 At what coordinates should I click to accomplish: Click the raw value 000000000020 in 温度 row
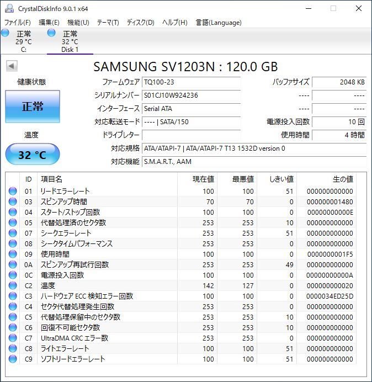330,285
